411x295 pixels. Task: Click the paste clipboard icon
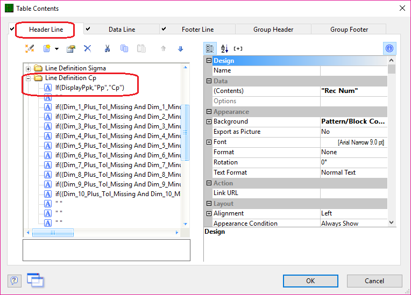141,48
